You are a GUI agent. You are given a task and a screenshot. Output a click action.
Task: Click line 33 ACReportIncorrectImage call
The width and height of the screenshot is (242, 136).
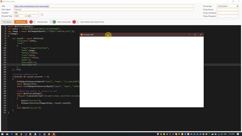pos(46,103)
